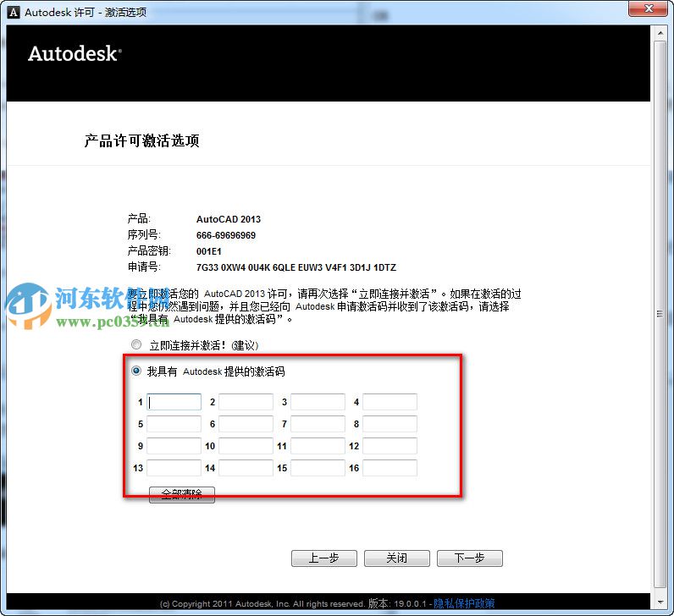Image resolution: width=674 pixels, height=616 pixels.
Task: Click the Autodesk logo in header
Action: tap(75, 54)
